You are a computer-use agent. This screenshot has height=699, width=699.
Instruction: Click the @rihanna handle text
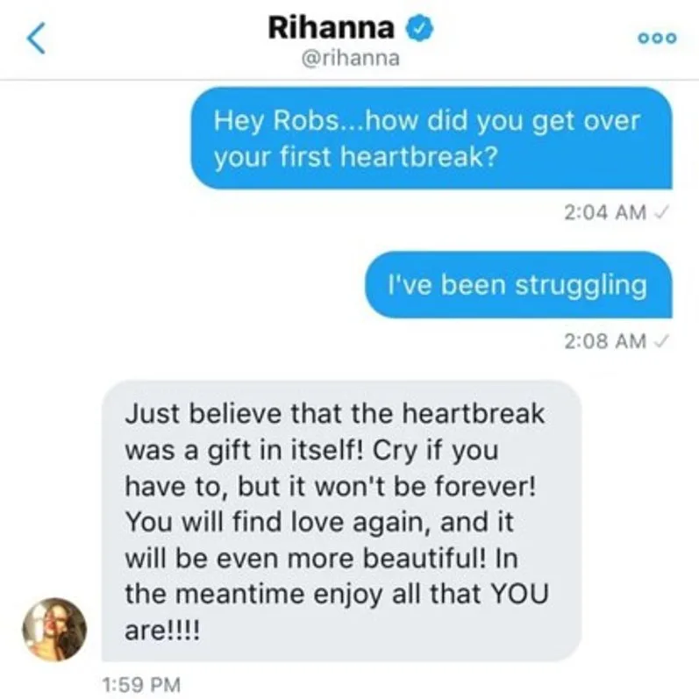[351, 58]
